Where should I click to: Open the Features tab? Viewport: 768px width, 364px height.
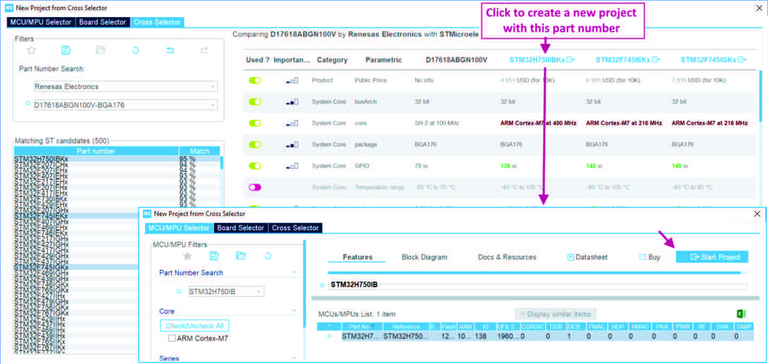click(x=358, y=257)
